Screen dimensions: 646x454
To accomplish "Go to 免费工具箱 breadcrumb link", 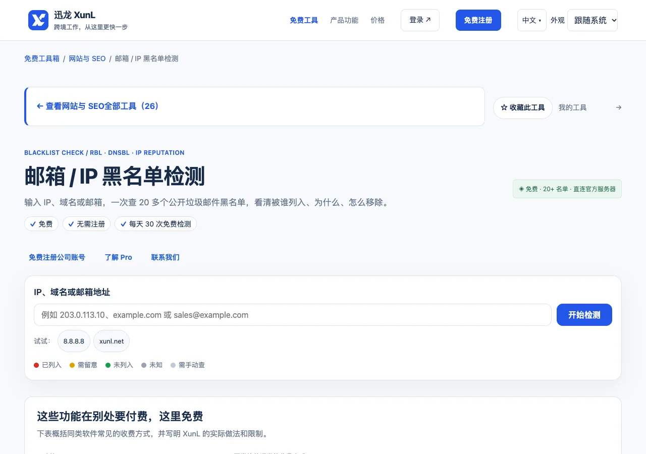I will 42,59.
